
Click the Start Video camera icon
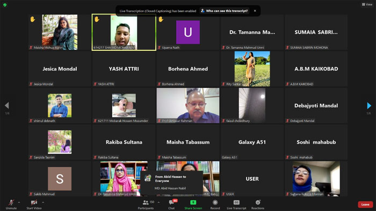click(34, 202)
